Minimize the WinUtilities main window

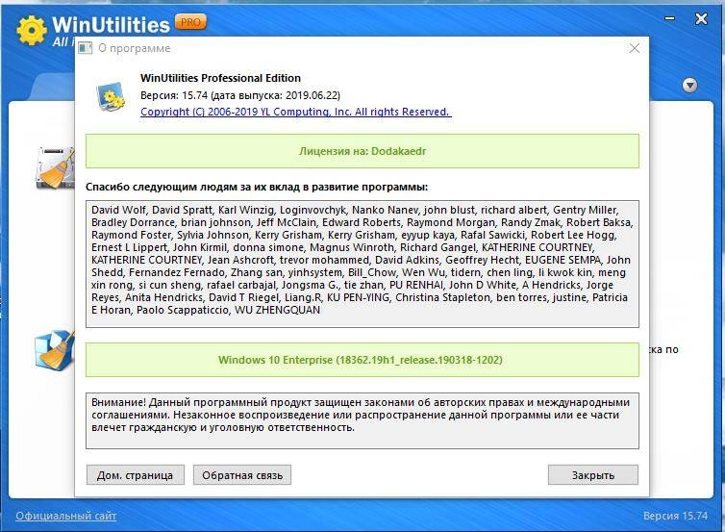(669, 19)
